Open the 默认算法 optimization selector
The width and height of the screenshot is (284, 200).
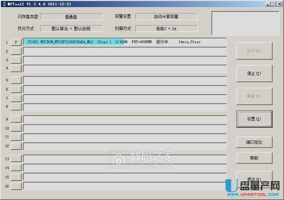tap(72, 28)
